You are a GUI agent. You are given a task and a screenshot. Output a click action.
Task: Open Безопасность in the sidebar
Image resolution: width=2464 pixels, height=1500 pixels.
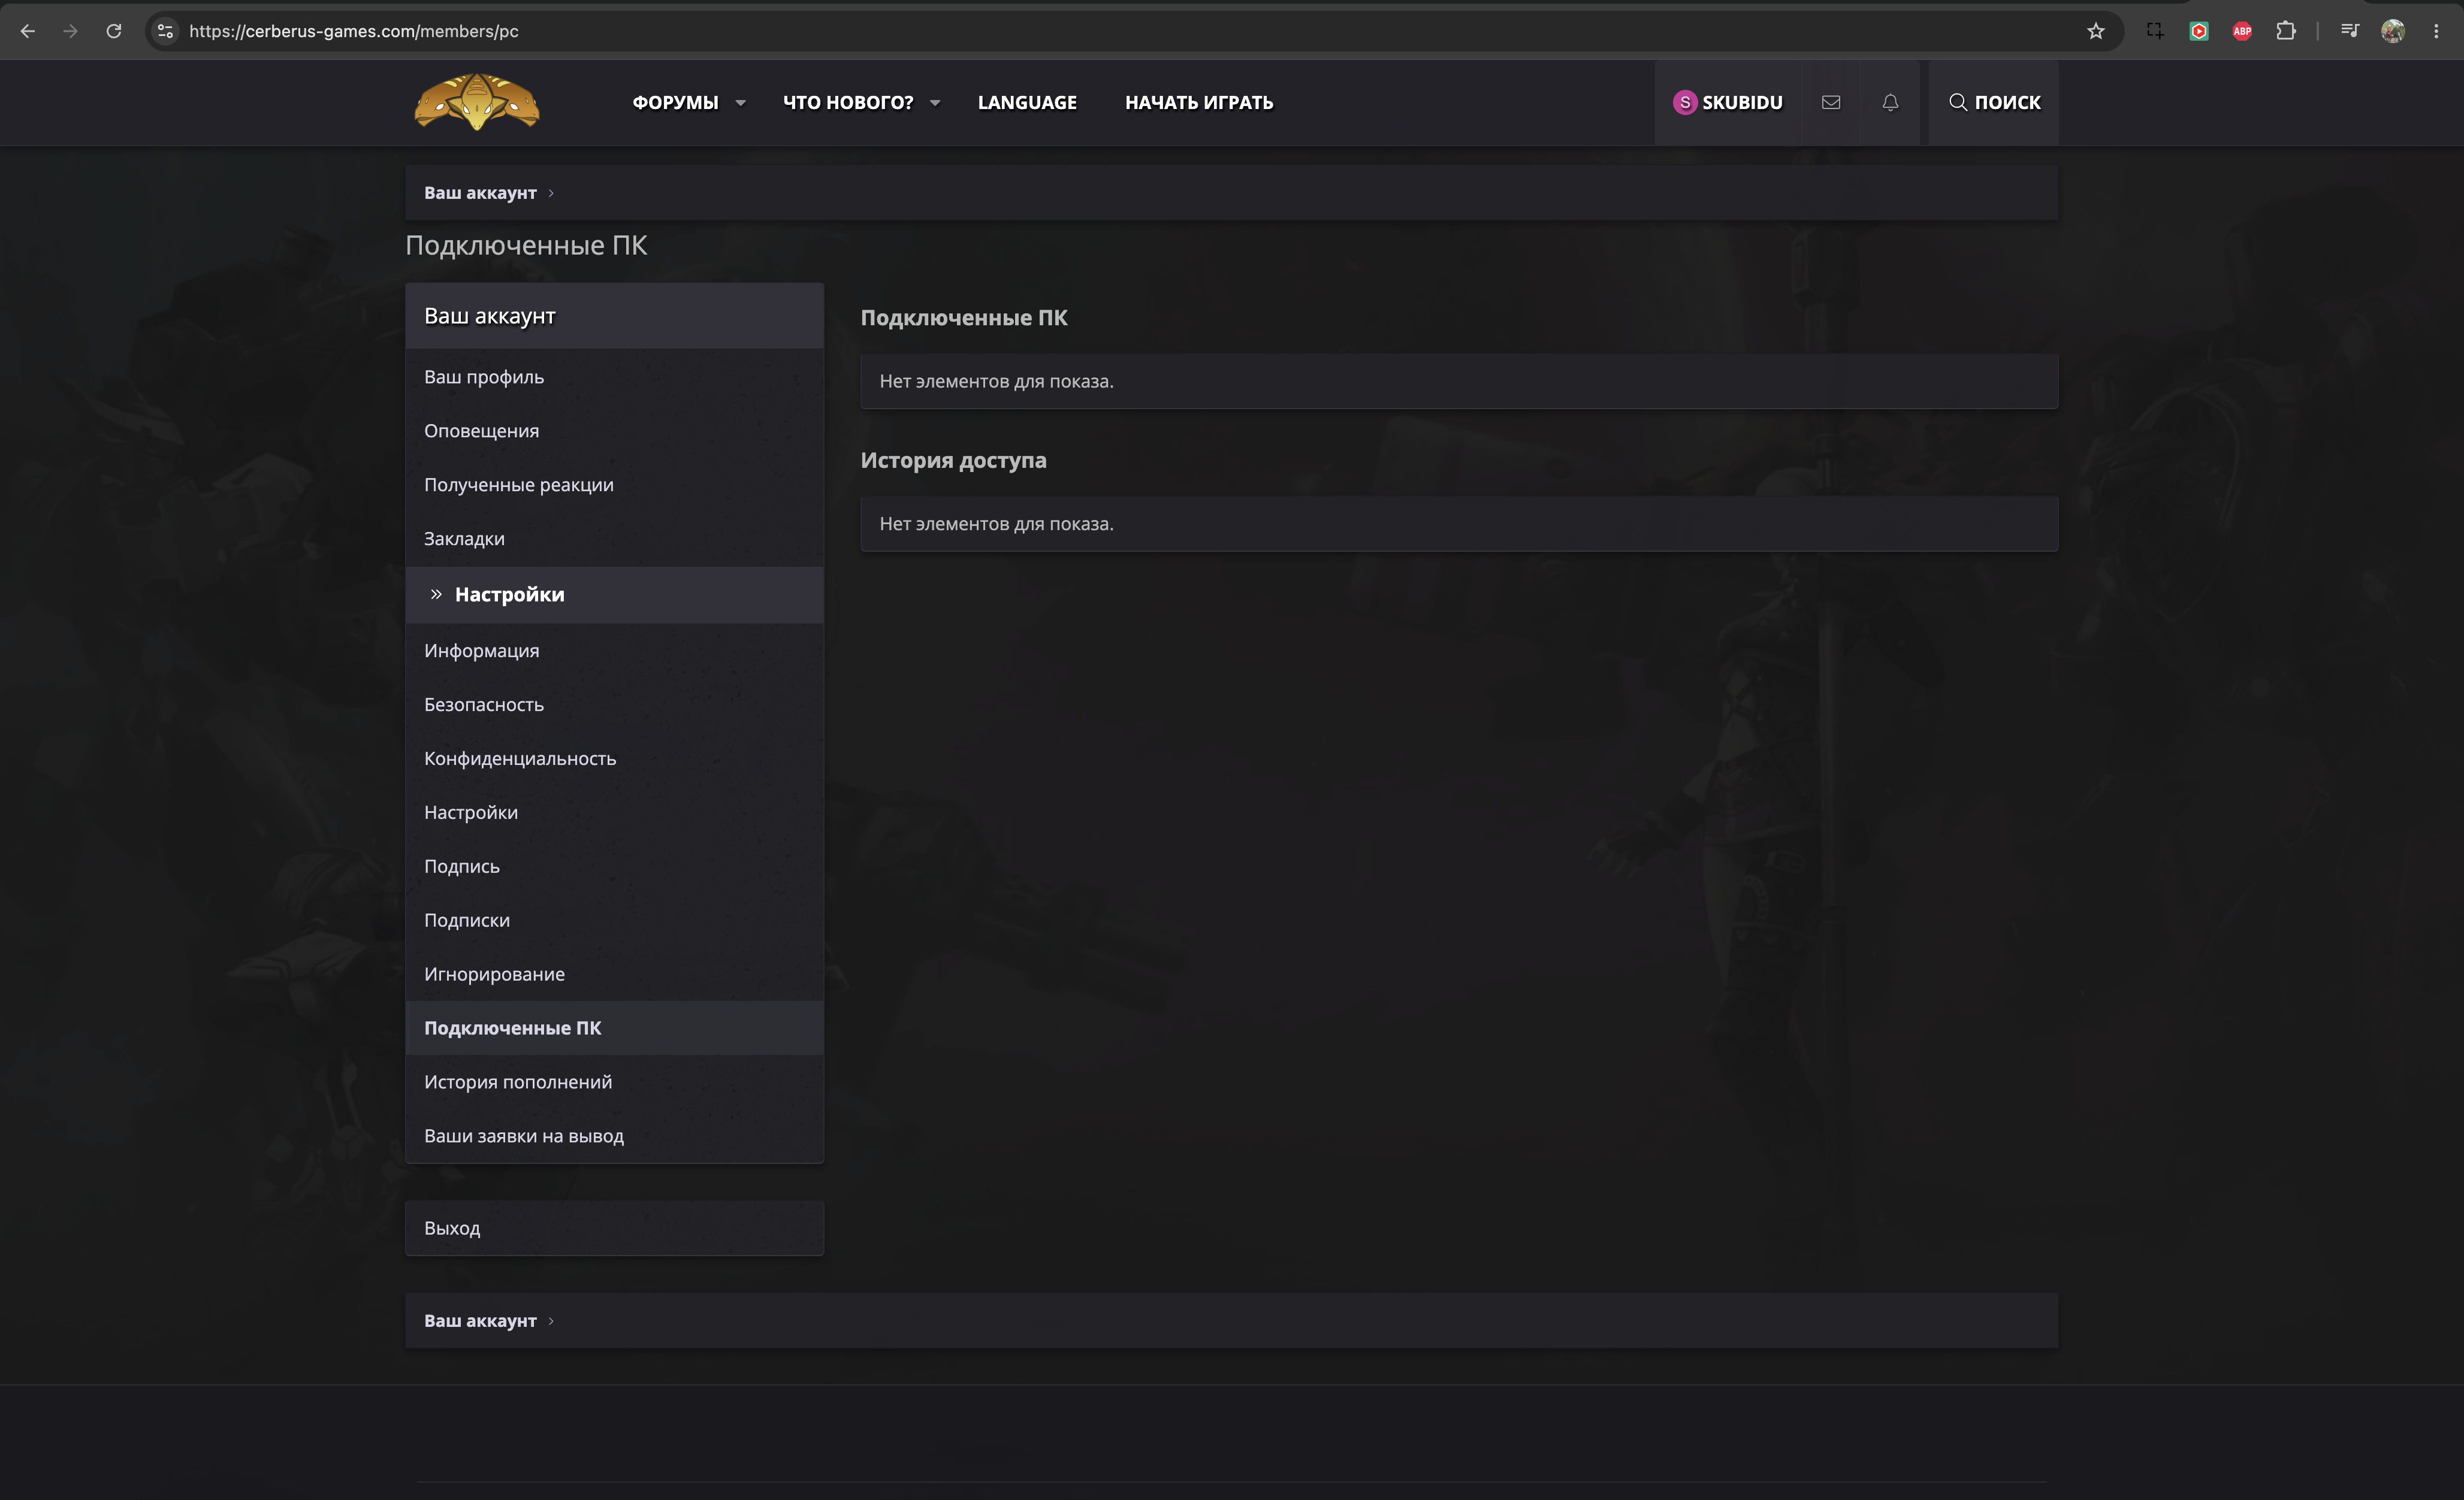(x=614, y=705)
